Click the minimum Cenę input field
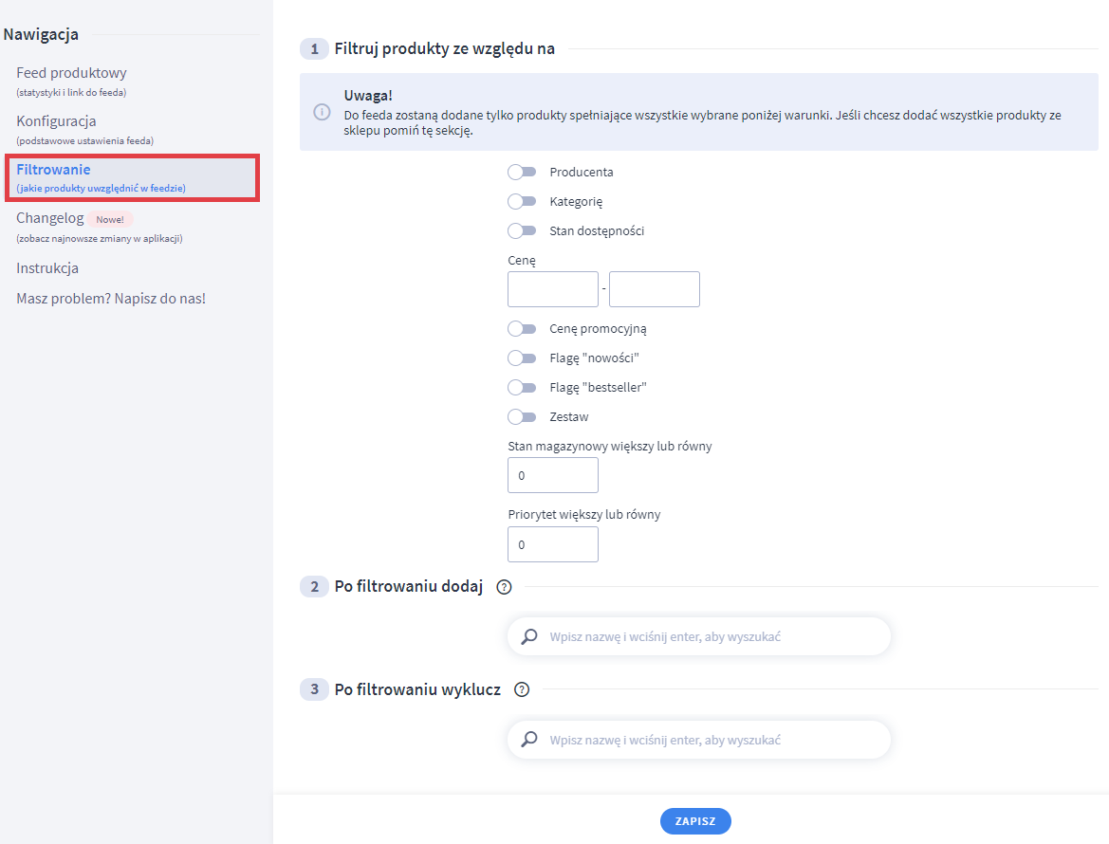This screenshot has width=1109, height=844. [x=552, y=289]
